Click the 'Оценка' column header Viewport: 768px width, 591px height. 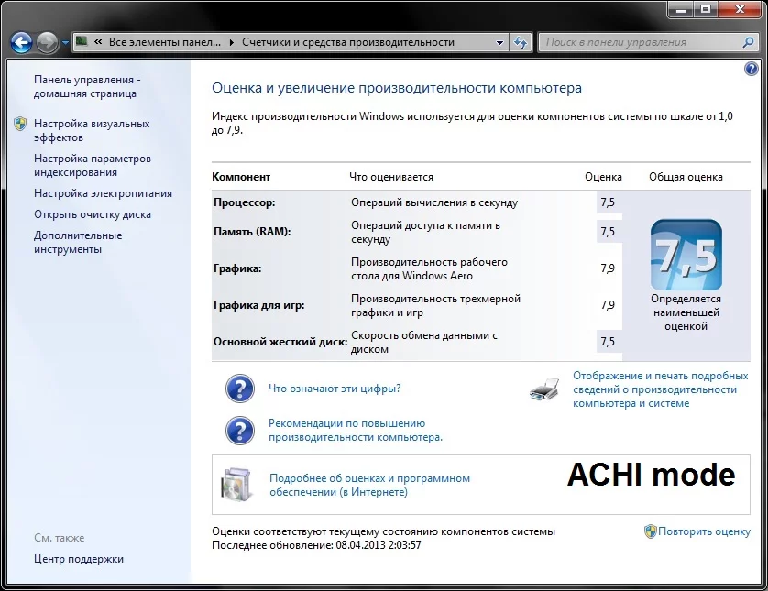pyautogui.click(x=603, y=177)
